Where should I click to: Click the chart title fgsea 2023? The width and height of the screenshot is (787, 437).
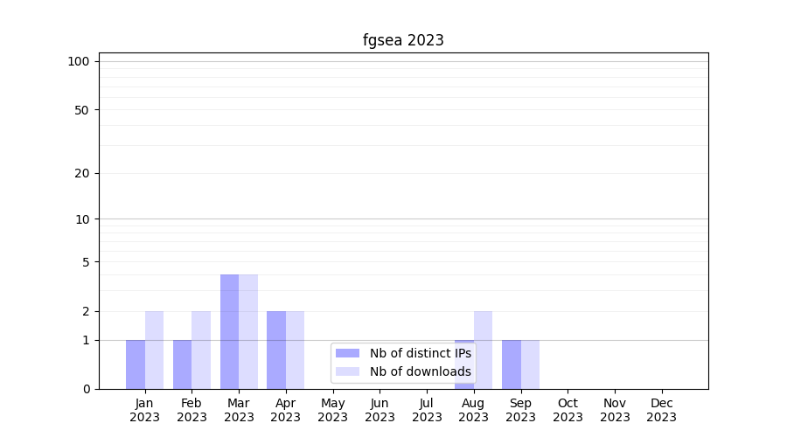(x=403, y=40)
